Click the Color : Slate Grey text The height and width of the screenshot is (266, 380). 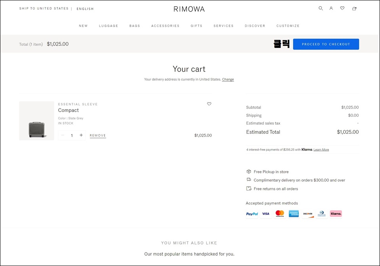coord(70,118)
